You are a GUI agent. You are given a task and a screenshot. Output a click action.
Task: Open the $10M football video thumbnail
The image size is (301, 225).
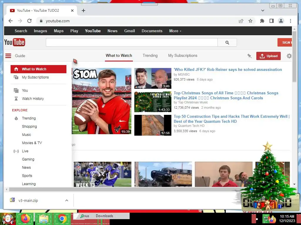[x=101, y=101]
